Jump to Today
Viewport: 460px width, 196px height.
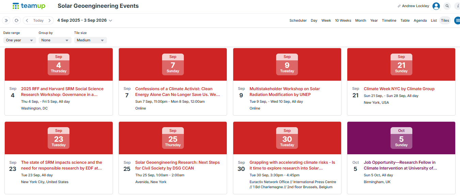38,20
